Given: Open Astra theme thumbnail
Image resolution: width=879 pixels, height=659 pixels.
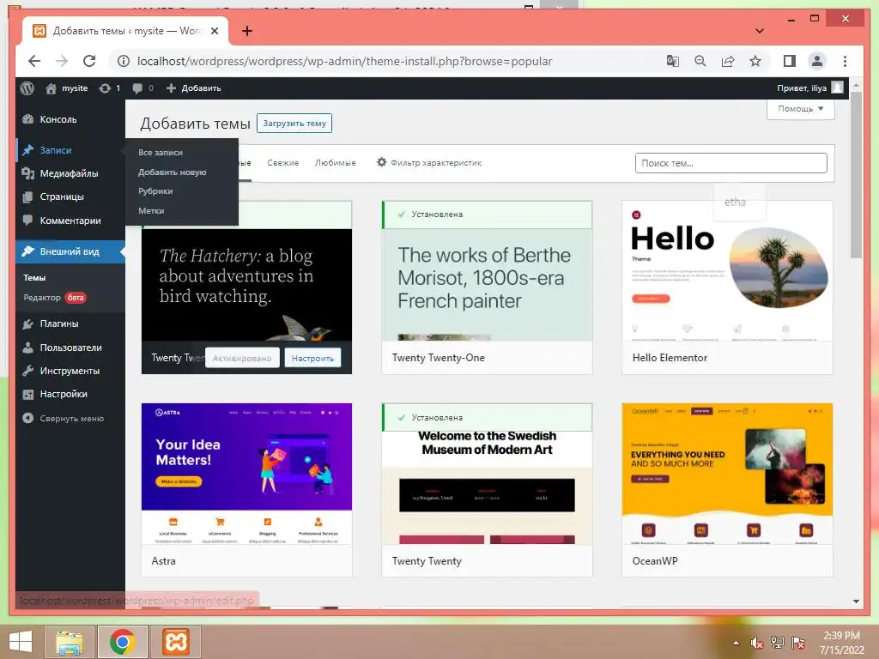Looking at the screenshot, I should pyautogui.click(x=246, y=474).
